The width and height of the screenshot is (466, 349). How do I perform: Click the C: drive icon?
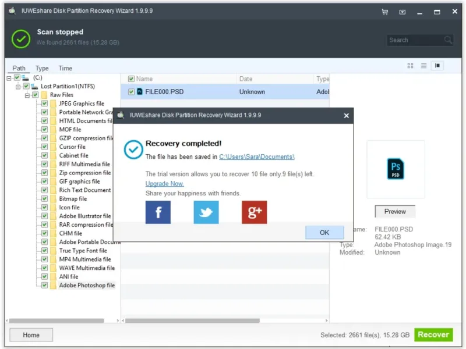tap(25, 78)
